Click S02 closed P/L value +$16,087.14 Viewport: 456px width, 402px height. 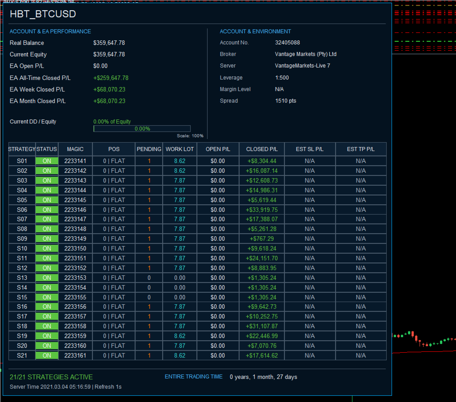click(262, 171)
